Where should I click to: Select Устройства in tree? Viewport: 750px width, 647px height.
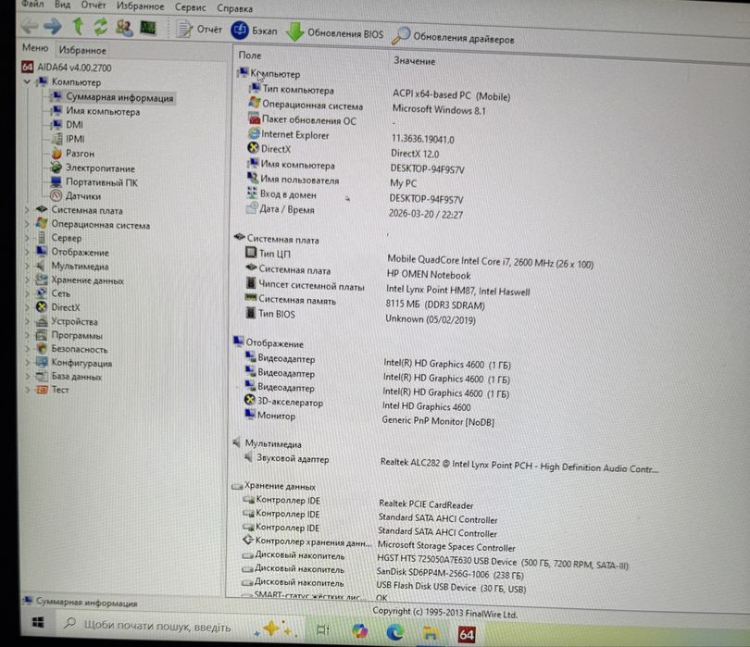75,321
